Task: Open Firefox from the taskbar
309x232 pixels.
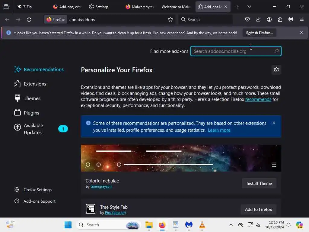Action: (x=162, y=225)
